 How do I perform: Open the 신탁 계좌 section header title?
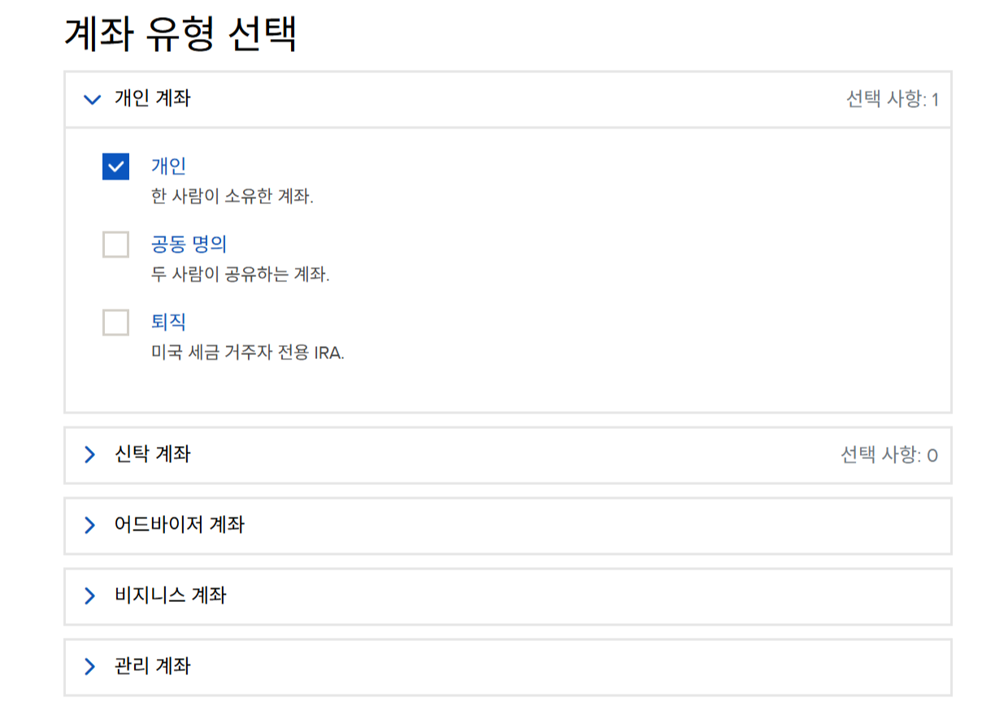(x=152, y=454)
